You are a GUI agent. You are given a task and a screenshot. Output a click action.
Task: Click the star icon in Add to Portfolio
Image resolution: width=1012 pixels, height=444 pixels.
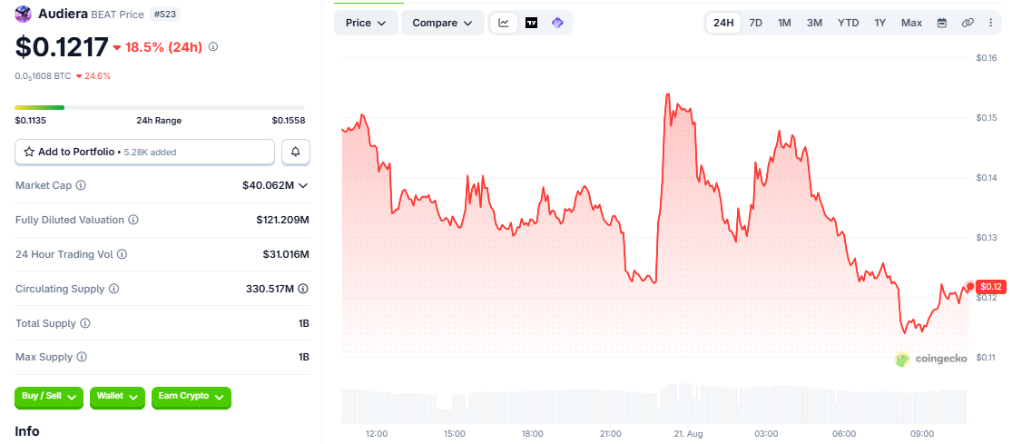pyautogui.click(x=29, y=152)
